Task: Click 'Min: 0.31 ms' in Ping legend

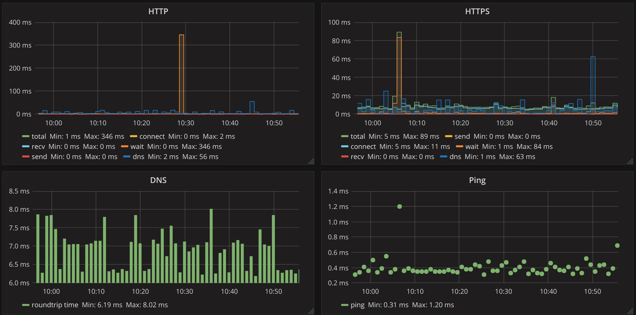Action: (x=388, y=305)
